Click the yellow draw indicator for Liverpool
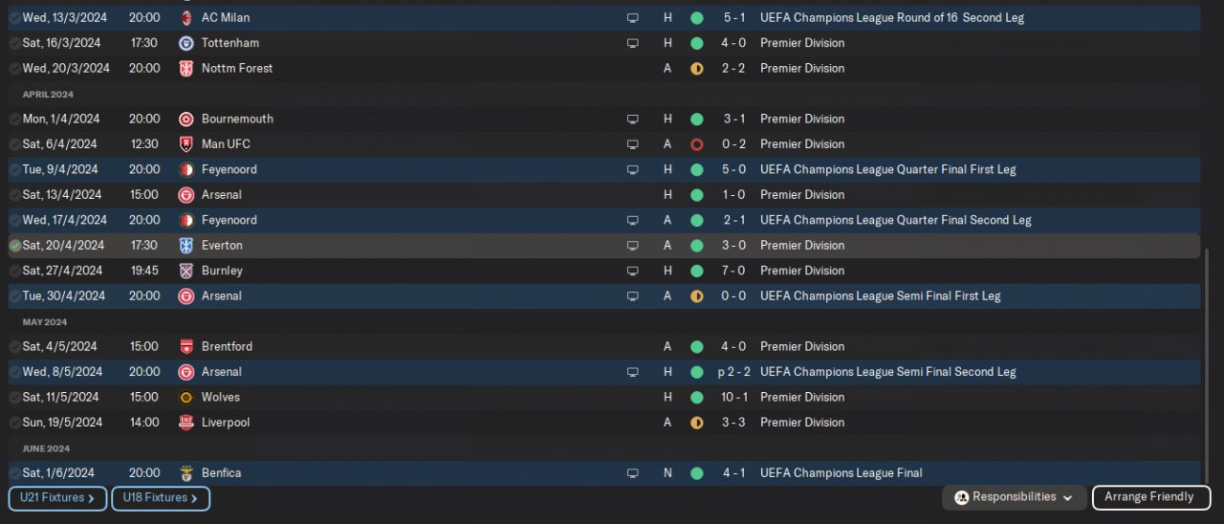The width and height of the screenshot is (1224, 524). [696, 423]
